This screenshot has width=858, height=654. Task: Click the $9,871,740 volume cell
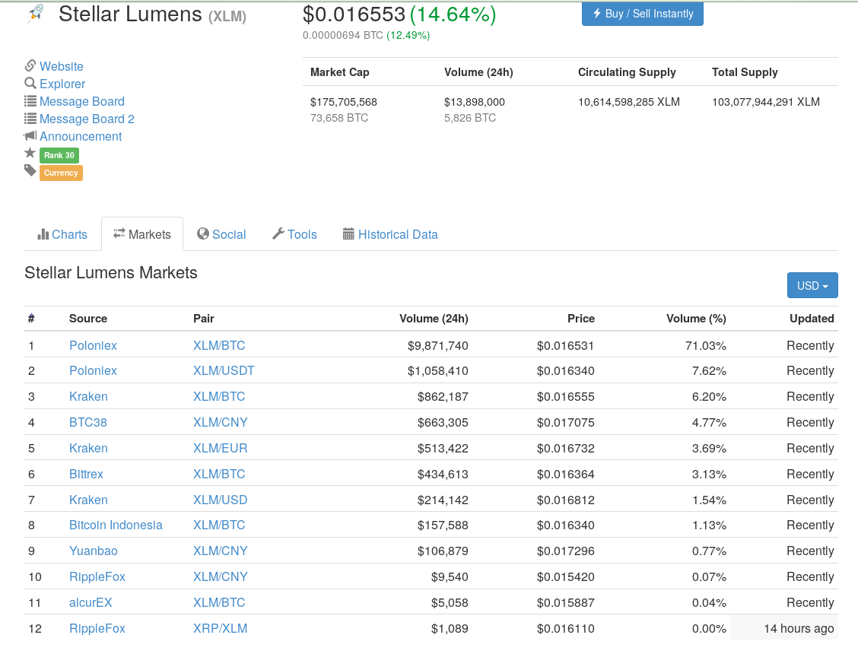click(x=438, y=345)
